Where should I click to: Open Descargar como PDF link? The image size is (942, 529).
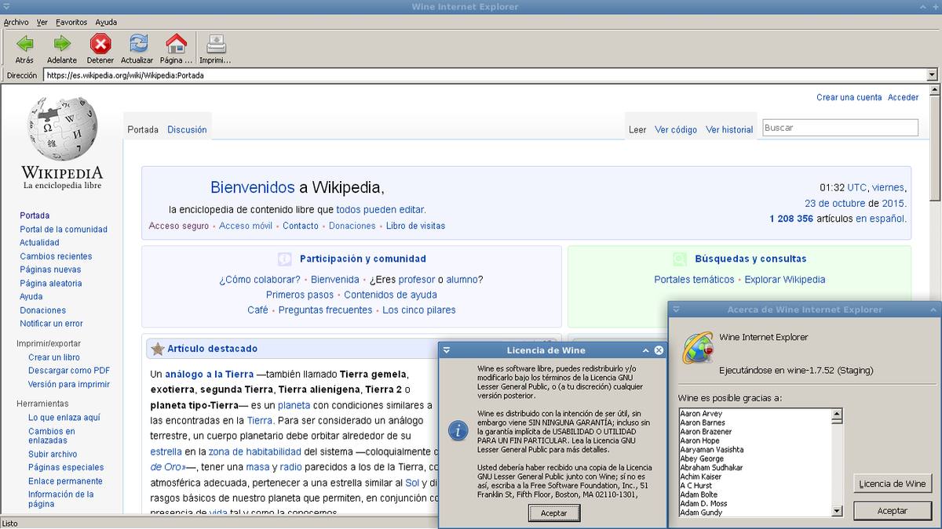pos(69,371)
